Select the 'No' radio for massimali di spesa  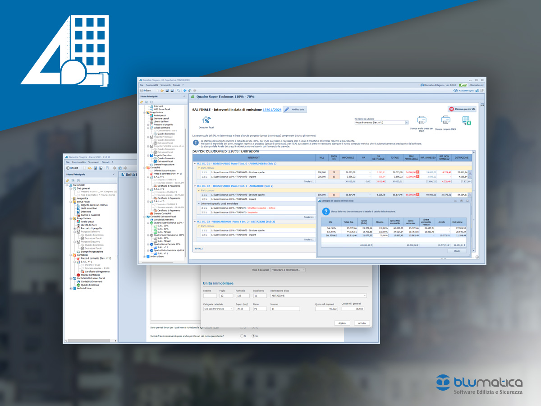[x=253, y=336]
